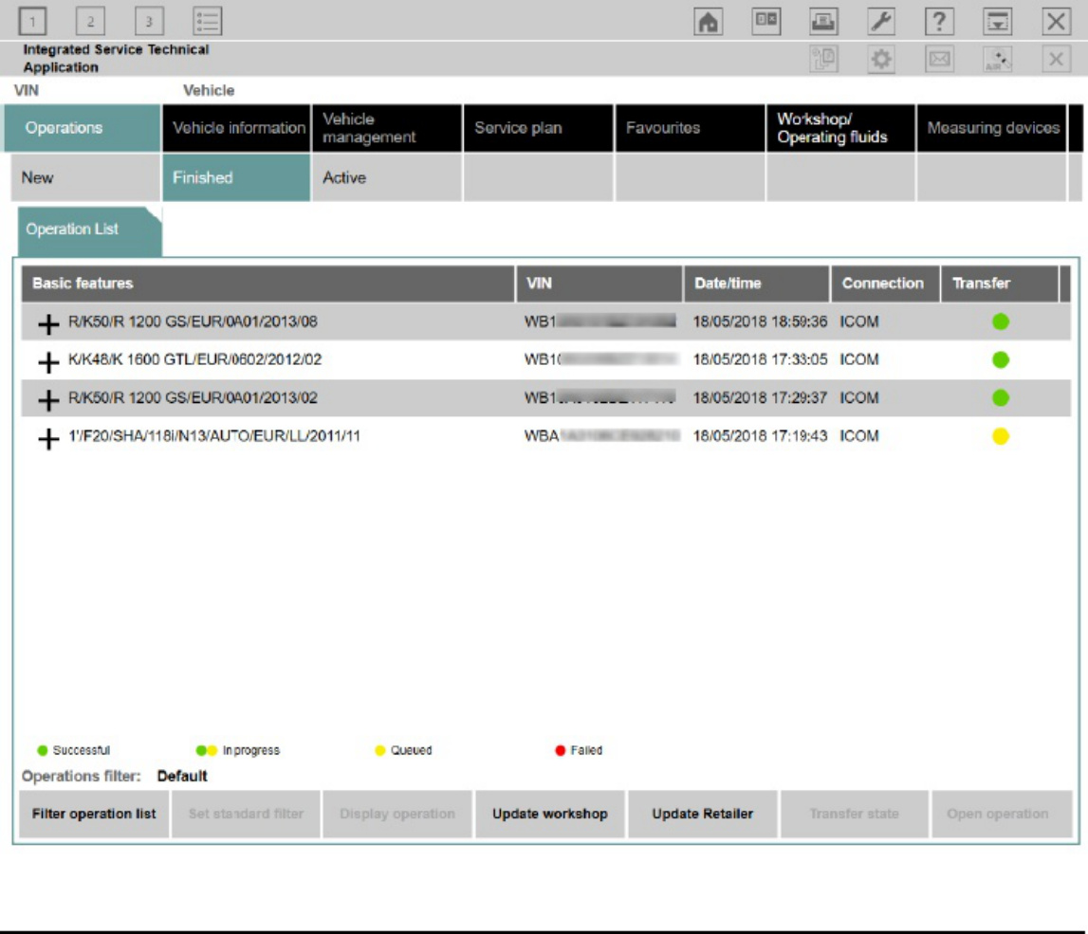Image resolution: width=1088 pixels, height=934 pixels.
Task: Open Workshop/Operating fluids tab
Action: 841,128
